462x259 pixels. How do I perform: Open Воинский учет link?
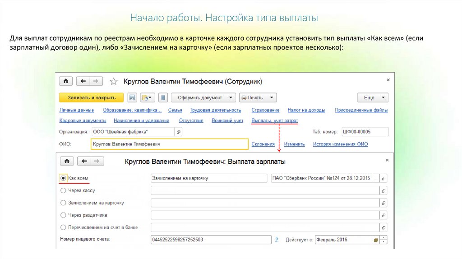[227, 120]
